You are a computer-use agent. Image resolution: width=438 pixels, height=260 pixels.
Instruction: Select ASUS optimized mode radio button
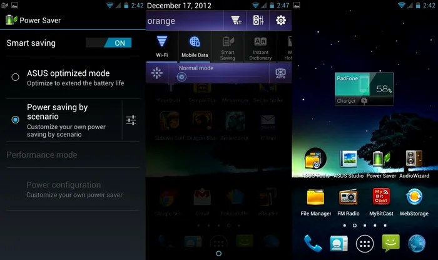pyautogui.click(x=16, y=77)
